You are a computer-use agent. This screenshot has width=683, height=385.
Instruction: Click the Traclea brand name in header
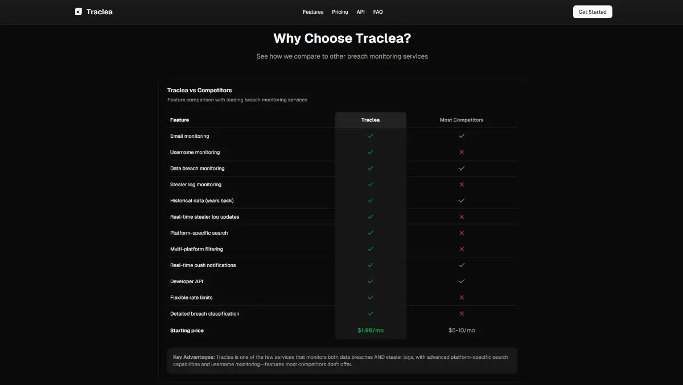point(100,12)
